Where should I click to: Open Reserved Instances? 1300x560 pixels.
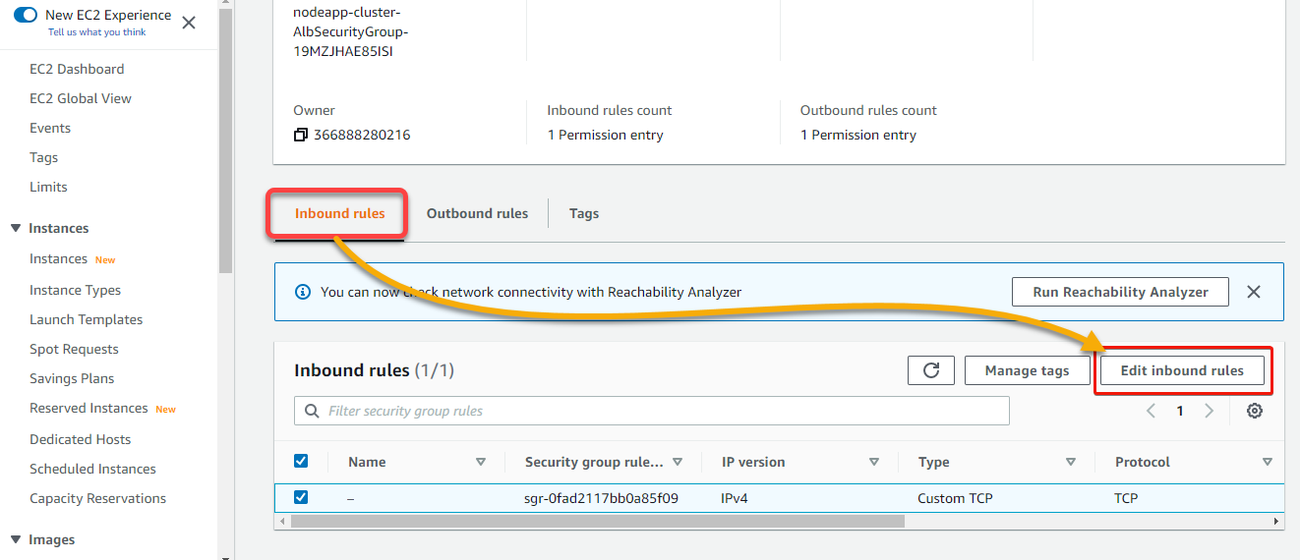click(x=89, y=408)
